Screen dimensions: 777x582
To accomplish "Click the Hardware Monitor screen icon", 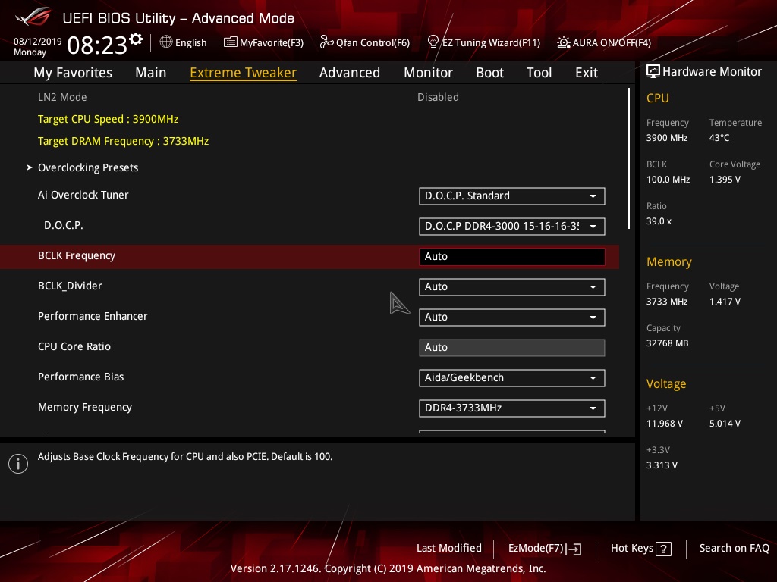I will (x=653, y=72).
